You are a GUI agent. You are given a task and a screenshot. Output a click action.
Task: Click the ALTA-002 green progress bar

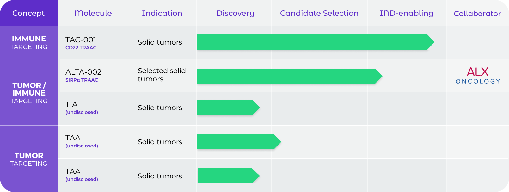[x=290, y=76]
